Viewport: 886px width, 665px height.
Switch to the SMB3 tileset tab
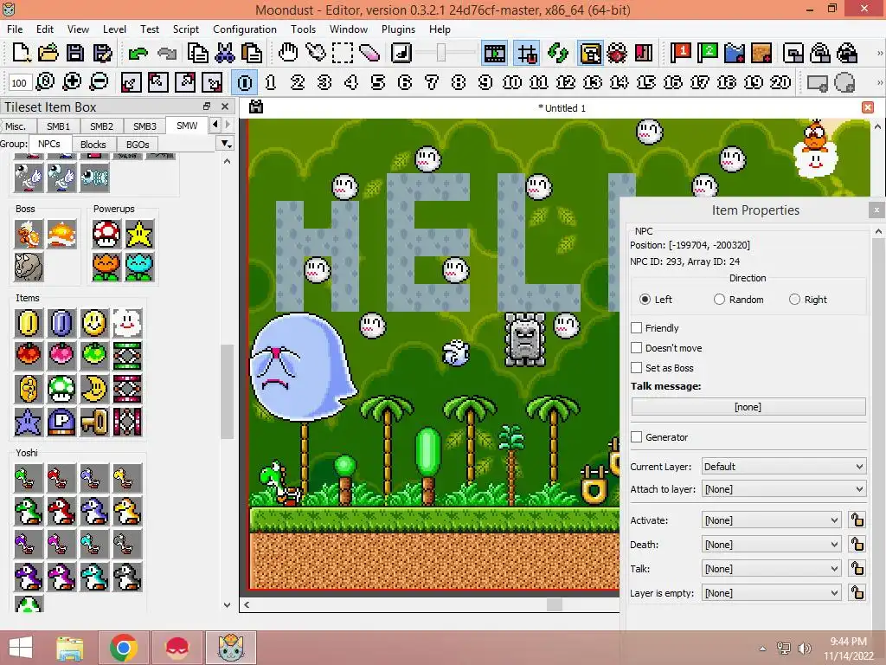tap(144, 126)
